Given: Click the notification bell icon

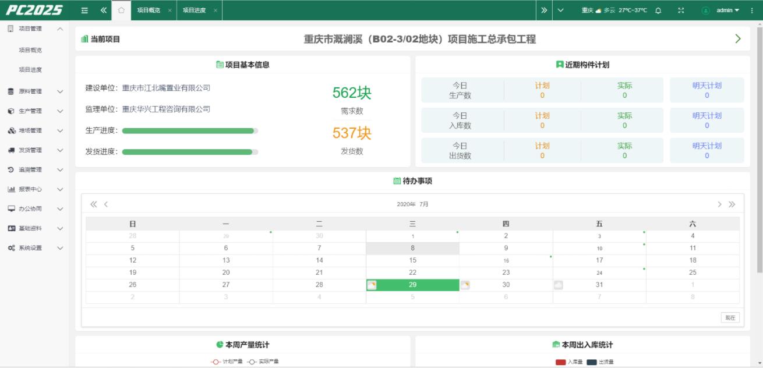Looking at the screenshot, I should pyautogui.click(x=658, y=10).
